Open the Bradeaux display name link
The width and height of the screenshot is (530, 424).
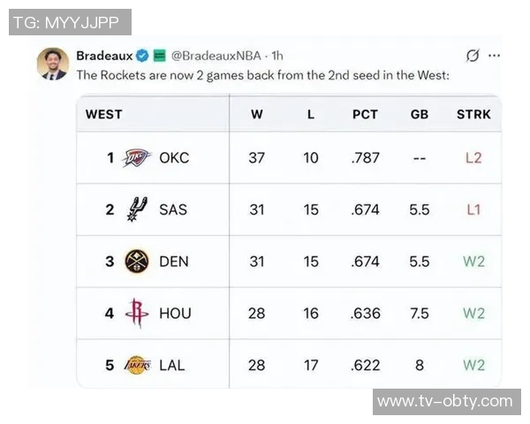104,56
